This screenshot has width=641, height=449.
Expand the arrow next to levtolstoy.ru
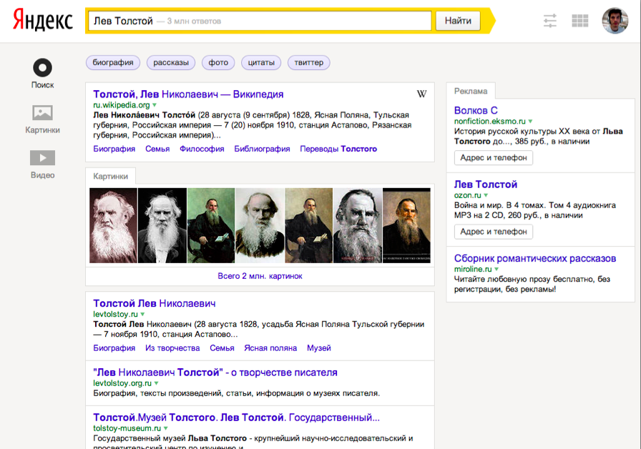(x=142, y=315)
